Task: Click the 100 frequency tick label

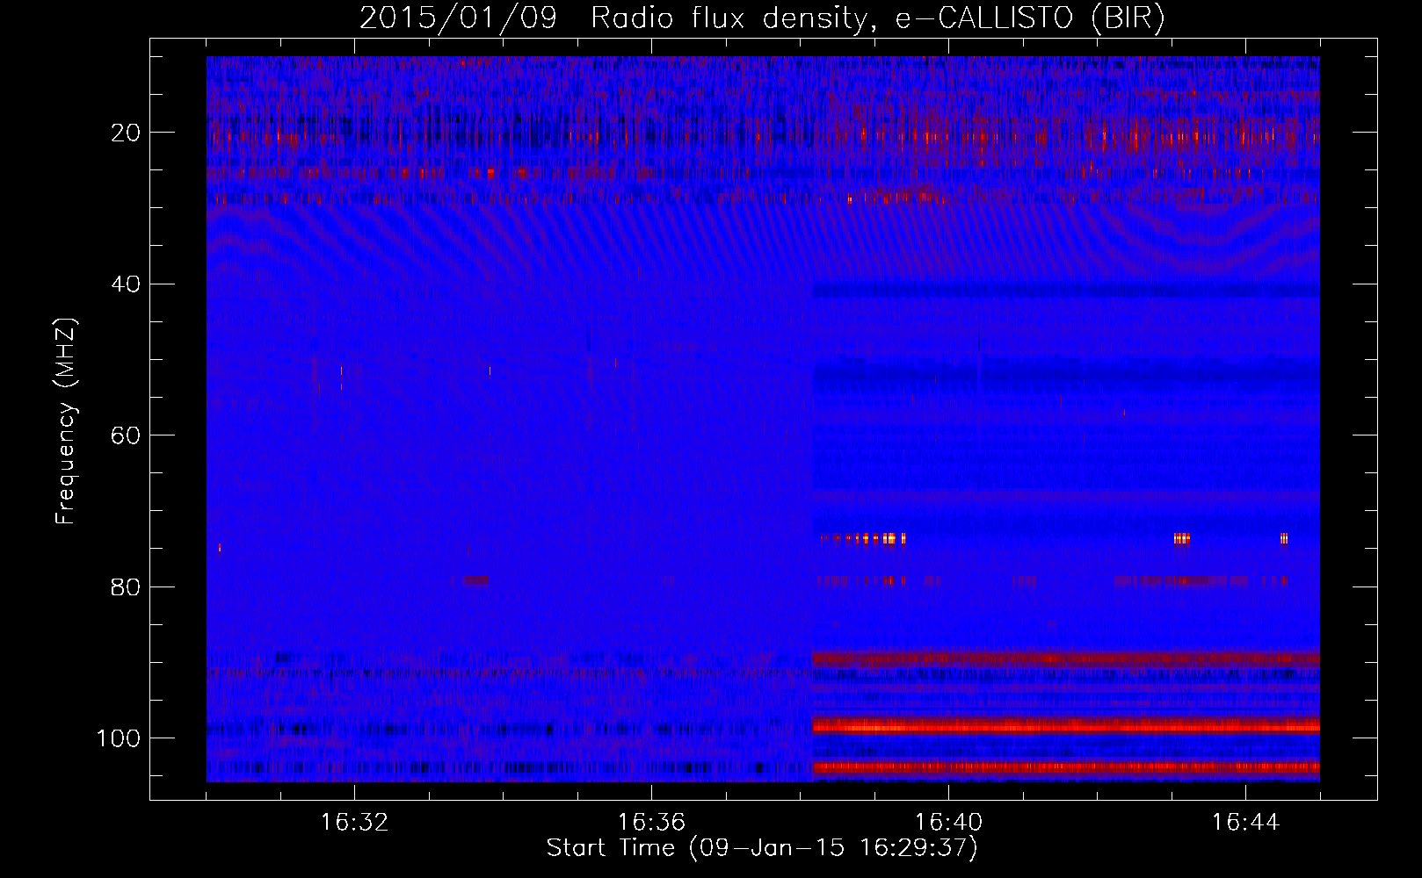Action: tap(119, 738)
